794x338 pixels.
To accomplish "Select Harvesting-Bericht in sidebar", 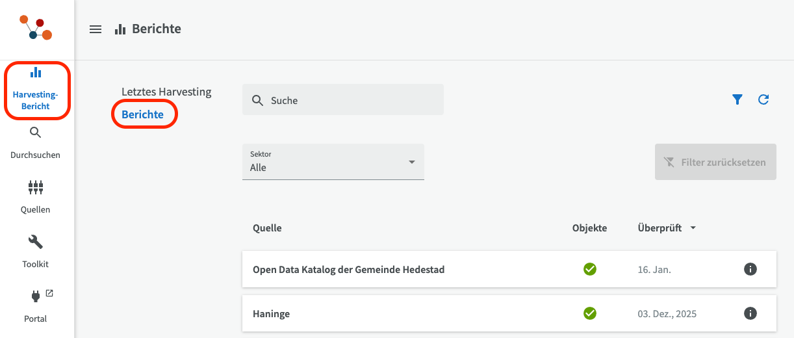I will [36, 90].
